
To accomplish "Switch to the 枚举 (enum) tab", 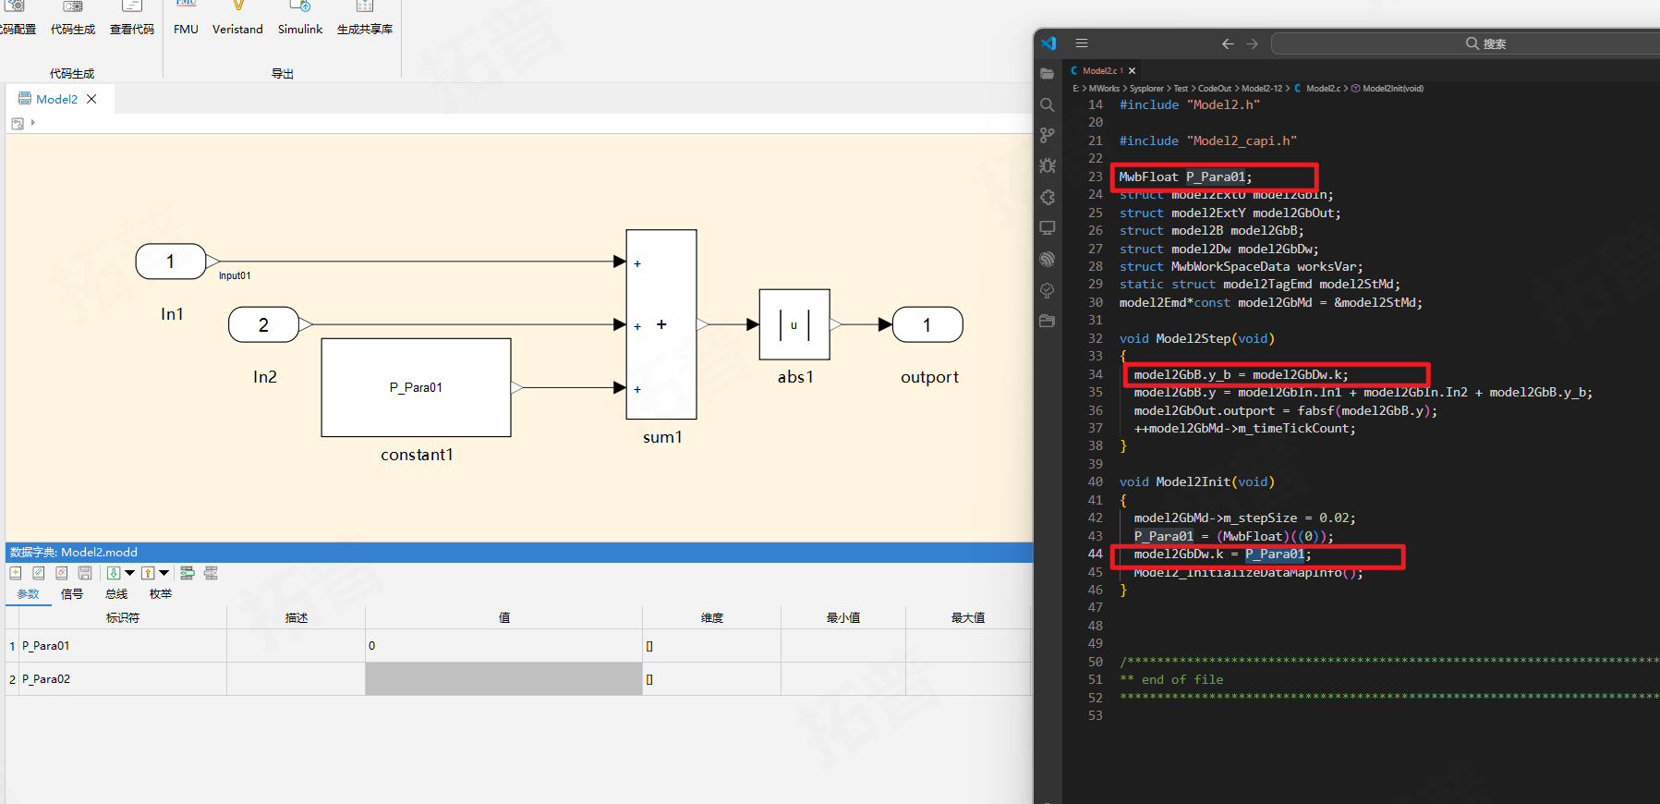I will (161, 594).
